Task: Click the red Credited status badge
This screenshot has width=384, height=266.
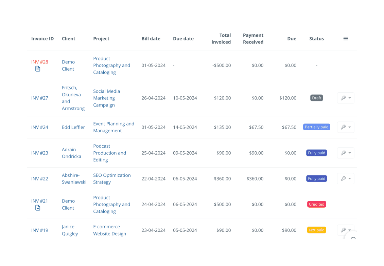Action: [316, 204]
